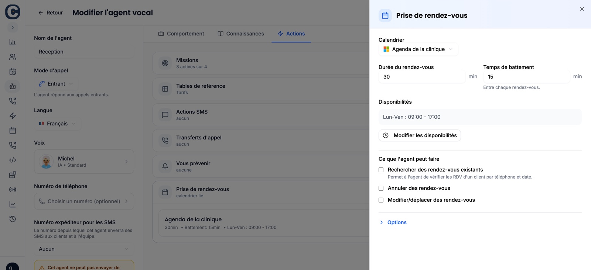The width and height of the screenshot is (591, 270).
Task: Expand the sidebar with the chevron toggle
Action: (x=13, y=27)
